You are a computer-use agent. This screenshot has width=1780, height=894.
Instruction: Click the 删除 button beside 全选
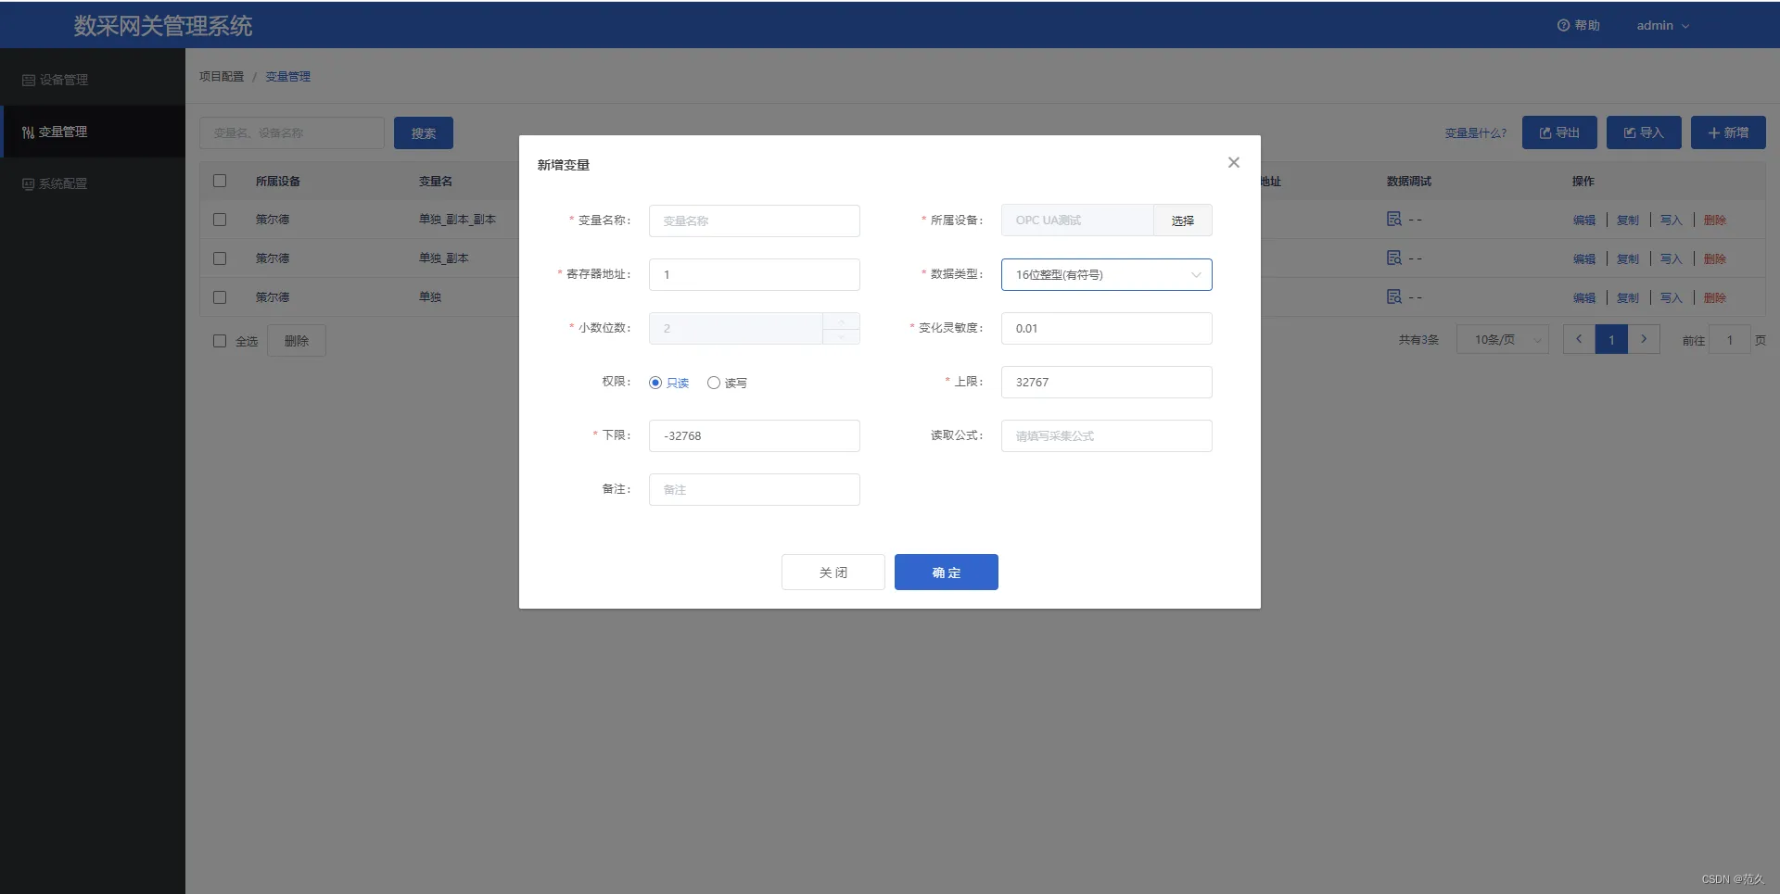click(297, 341)
